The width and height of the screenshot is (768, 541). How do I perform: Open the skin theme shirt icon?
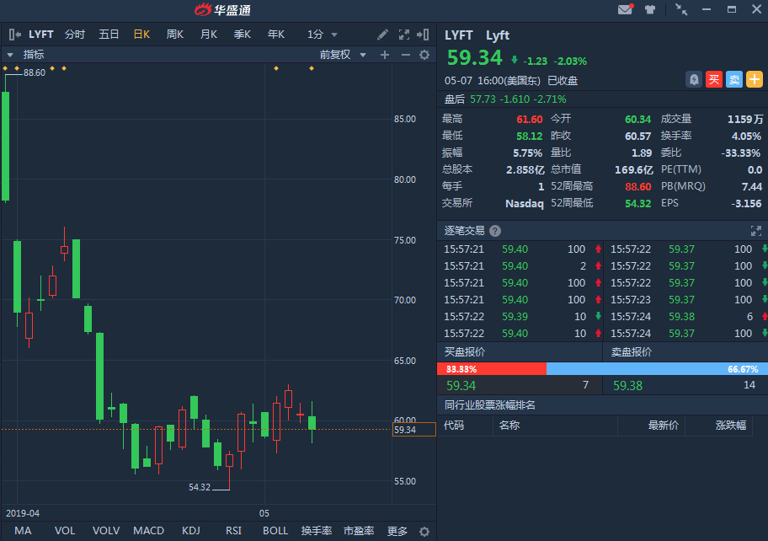pyautogui.click(x=650, y=9)
